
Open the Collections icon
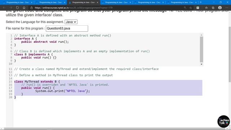pos(213,8)
